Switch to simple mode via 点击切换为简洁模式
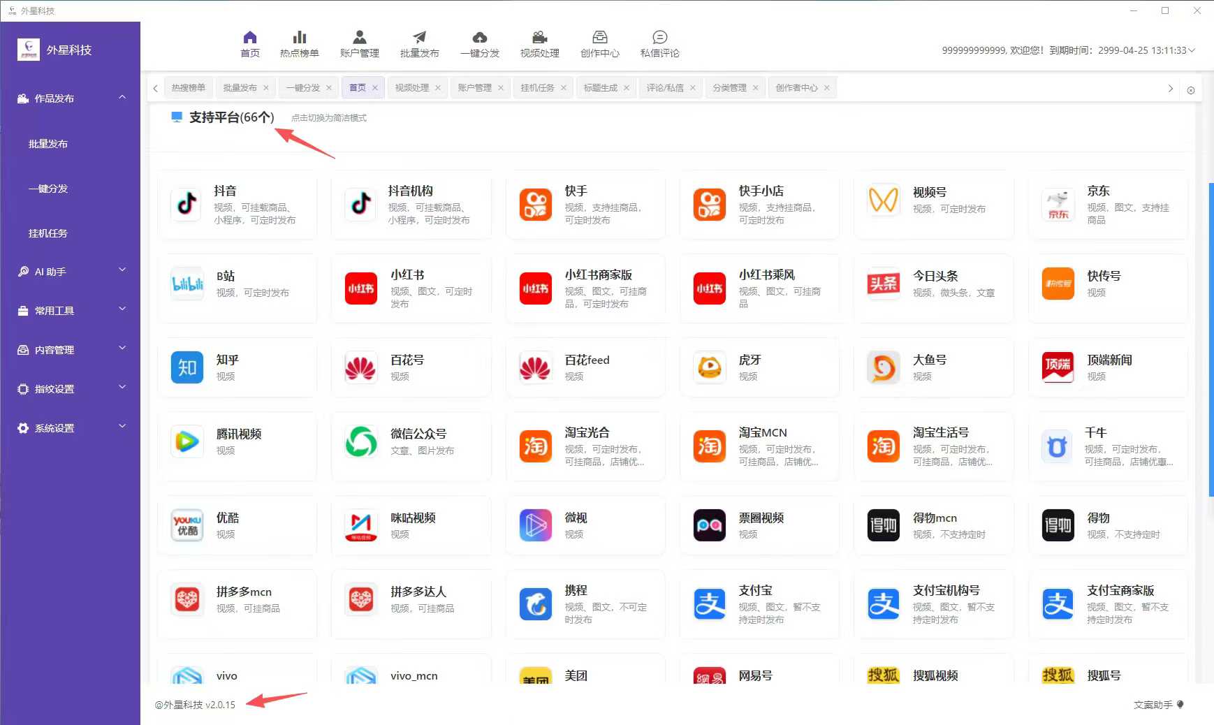 [x=328, y=118]
